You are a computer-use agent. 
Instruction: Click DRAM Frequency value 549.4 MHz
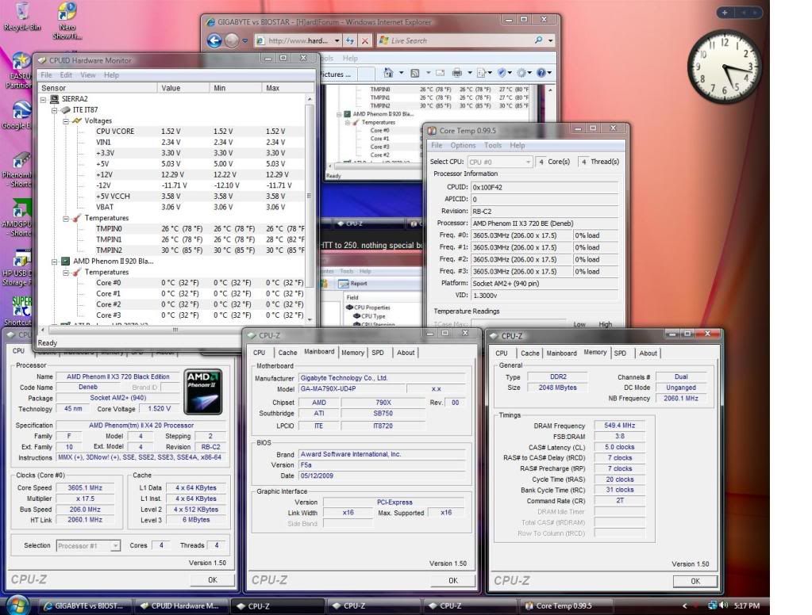tap(619, 425)
